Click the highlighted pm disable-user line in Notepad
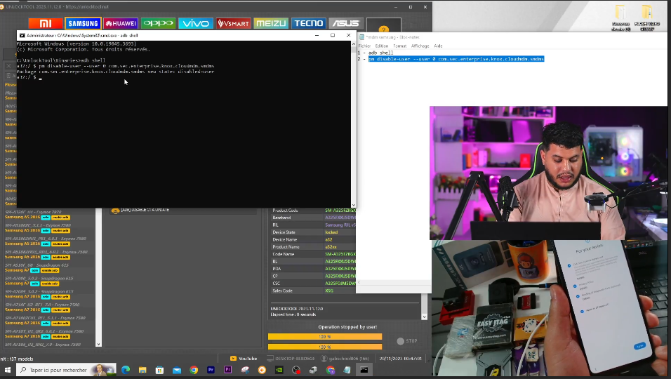Image resolution: width=671 pixels, height=379 pixels. [x=456, y=59]
